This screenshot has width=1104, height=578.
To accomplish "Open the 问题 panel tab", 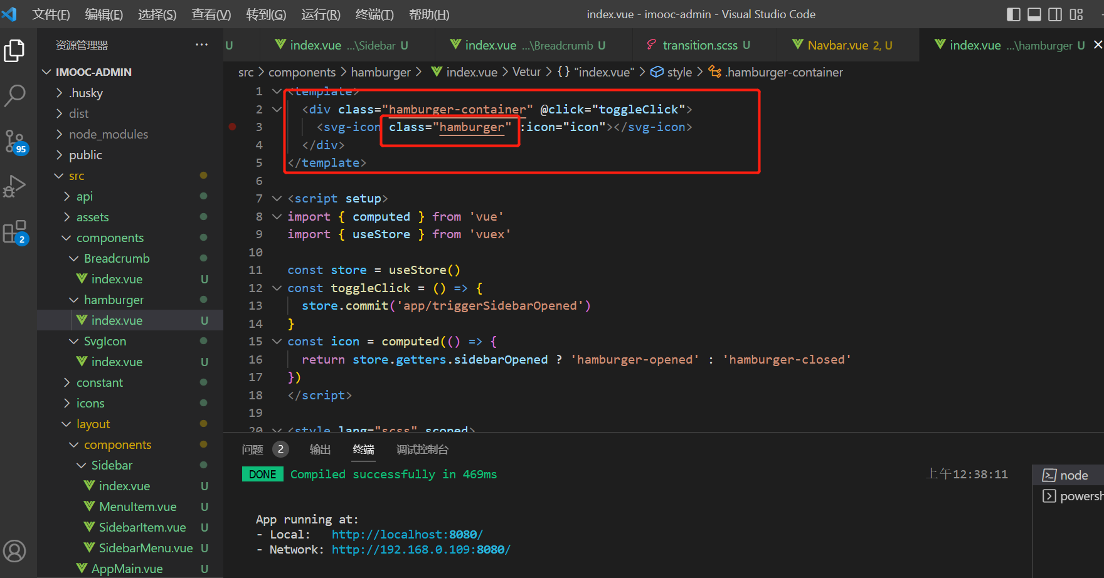I will tap(253, 449).
